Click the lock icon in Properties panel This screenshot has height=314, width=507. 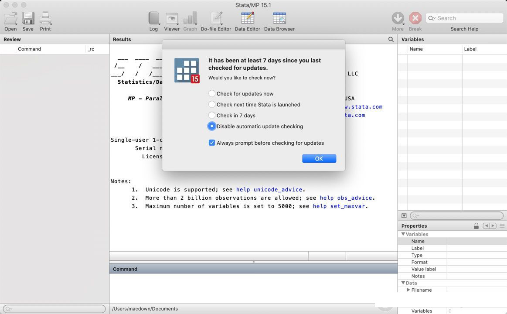coord(476,226)
